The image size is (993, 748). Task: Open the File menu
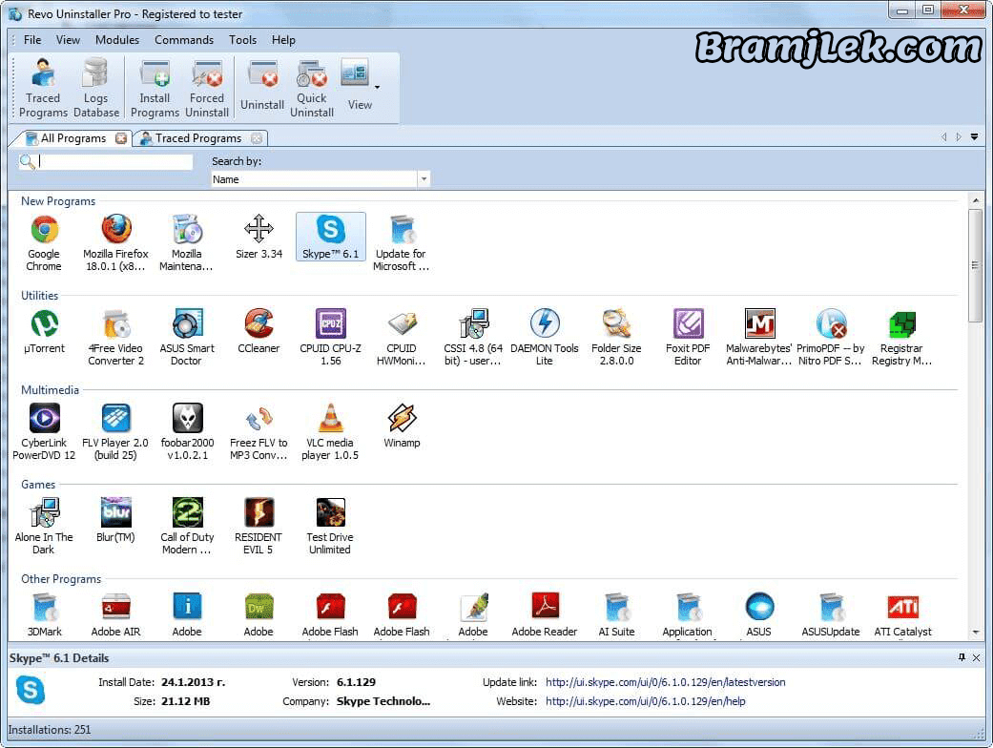pos(32,40)
